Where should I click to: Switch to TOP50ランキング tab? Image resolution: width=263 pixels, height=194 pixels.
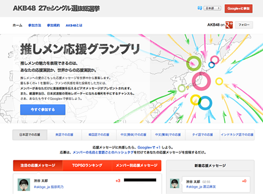(87, 166)
